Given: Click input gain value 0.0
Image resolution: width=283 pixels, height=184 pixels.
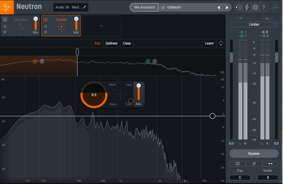Looking at the screenshot, I should point(231,144).
